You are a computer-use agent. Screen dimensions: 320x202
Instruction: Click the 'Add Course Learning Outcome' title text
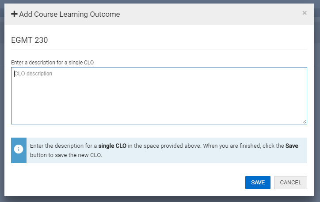69,14
